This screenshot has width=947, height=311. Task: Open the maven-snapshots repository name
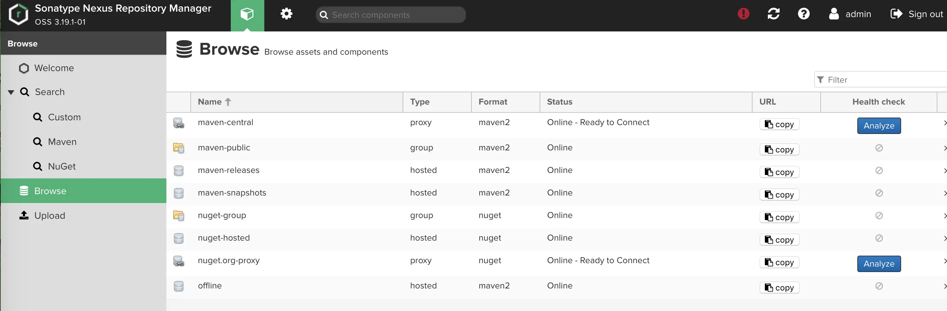(232, 193)
